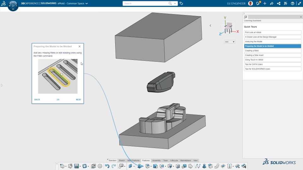Expand the toolbar collapse chevron at bottom left
Viewport: 303px width, 170px height.
click(x=57, y=164)
